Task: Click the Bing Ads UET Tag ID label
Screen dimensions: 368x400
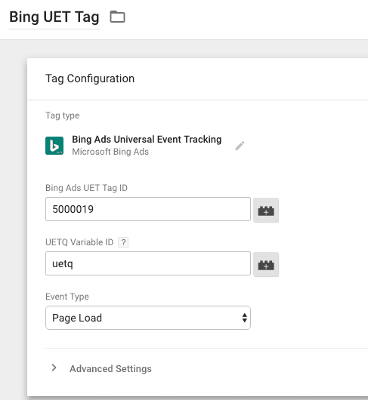Action: (86, 188)
